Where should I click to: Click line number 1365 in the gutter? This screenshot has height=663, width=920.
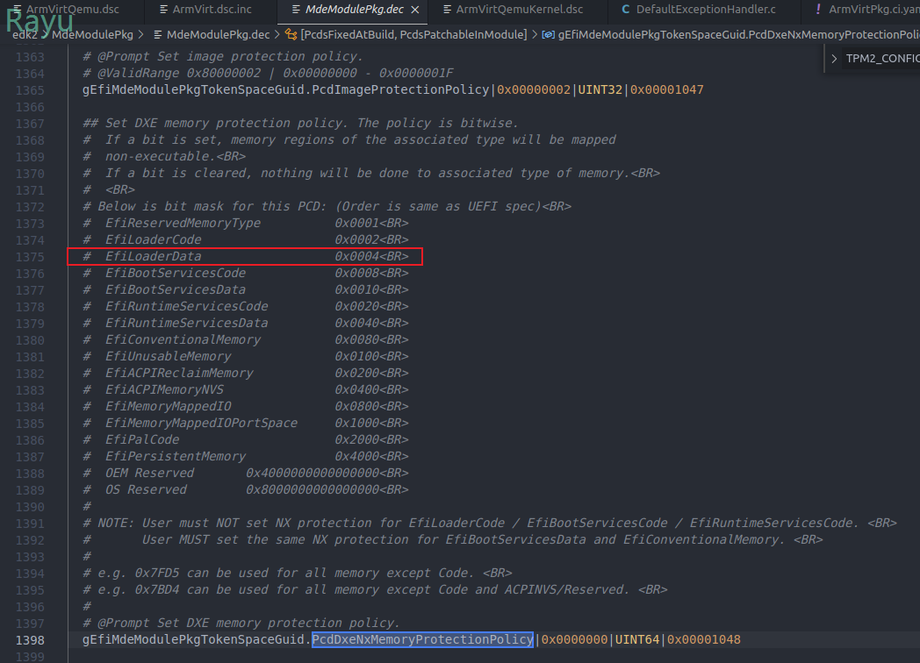tap(30, 90)
